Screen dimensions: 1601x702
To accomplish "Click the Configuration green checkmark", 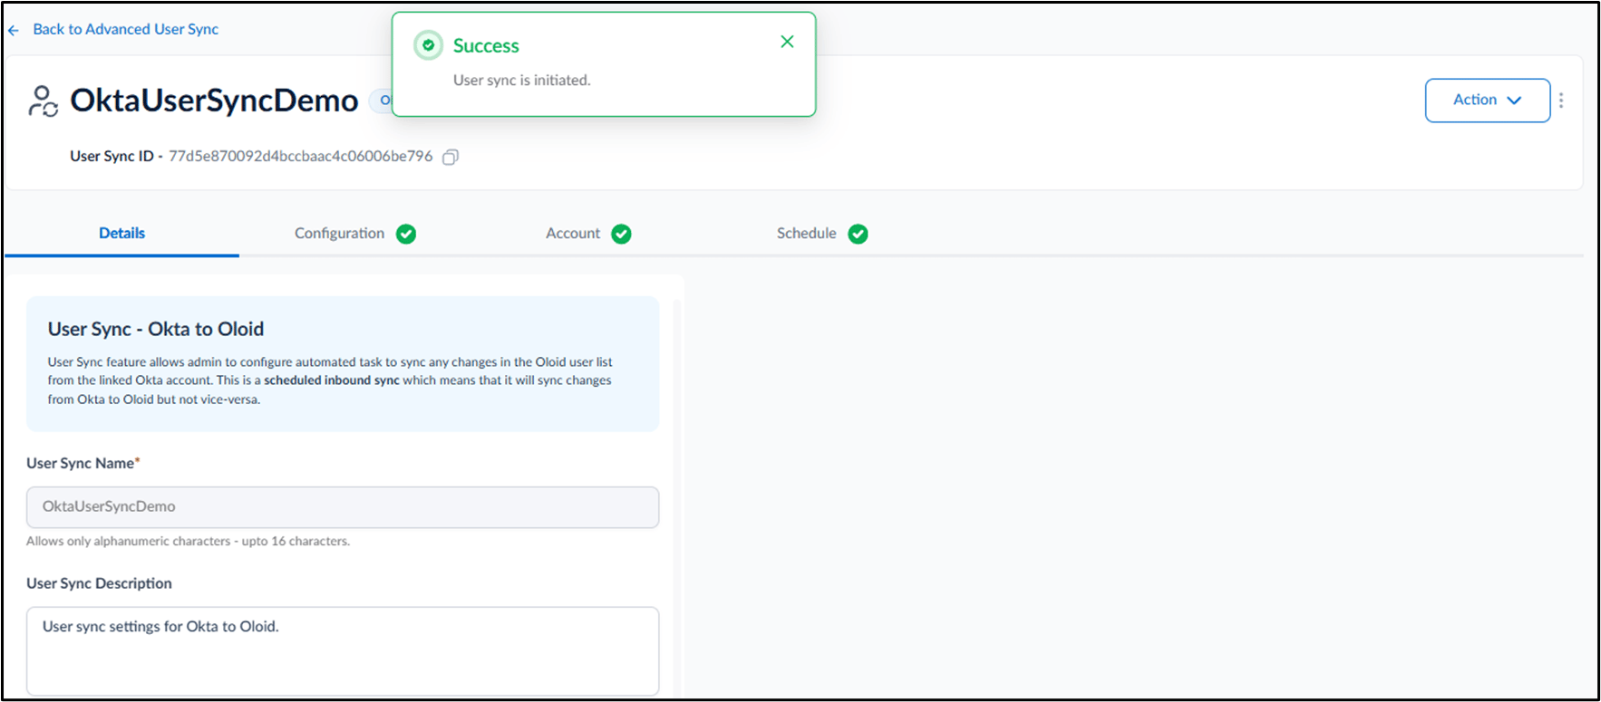I will coord(406,234).
